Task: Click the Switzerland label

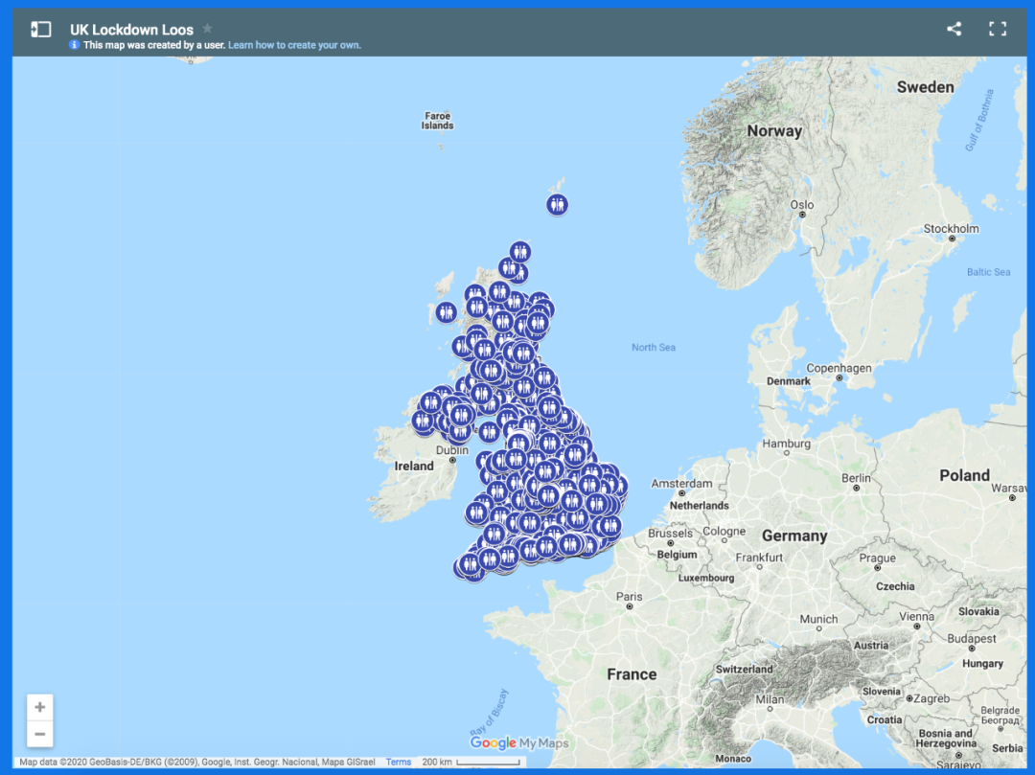Action: pyautogui.click(x=744, y=669)
